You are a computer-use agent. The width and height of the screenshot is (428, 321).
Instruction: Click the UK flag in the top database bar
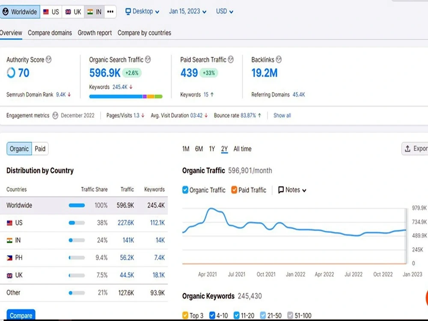68,12
